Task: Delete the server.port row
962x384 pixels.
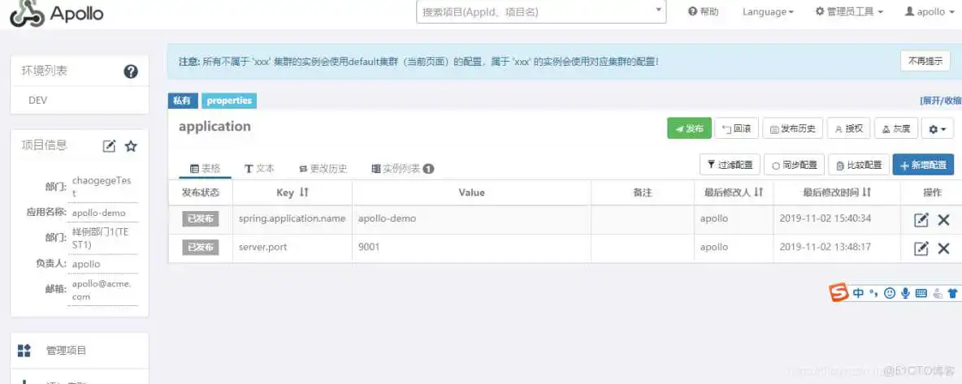Action: click(x=943, y=248)
